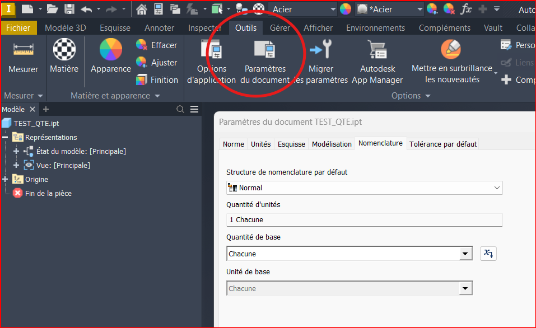Image resolution: width=536 pixels, height=328 pixels.
Task: Launch Migrer les paramètres tool
Action: click(x=321, y=50)
